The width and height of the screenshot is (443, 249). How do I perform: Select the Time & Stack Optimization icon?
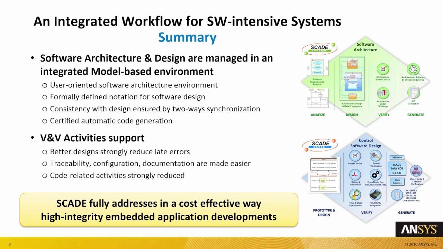tap(355, 195)
